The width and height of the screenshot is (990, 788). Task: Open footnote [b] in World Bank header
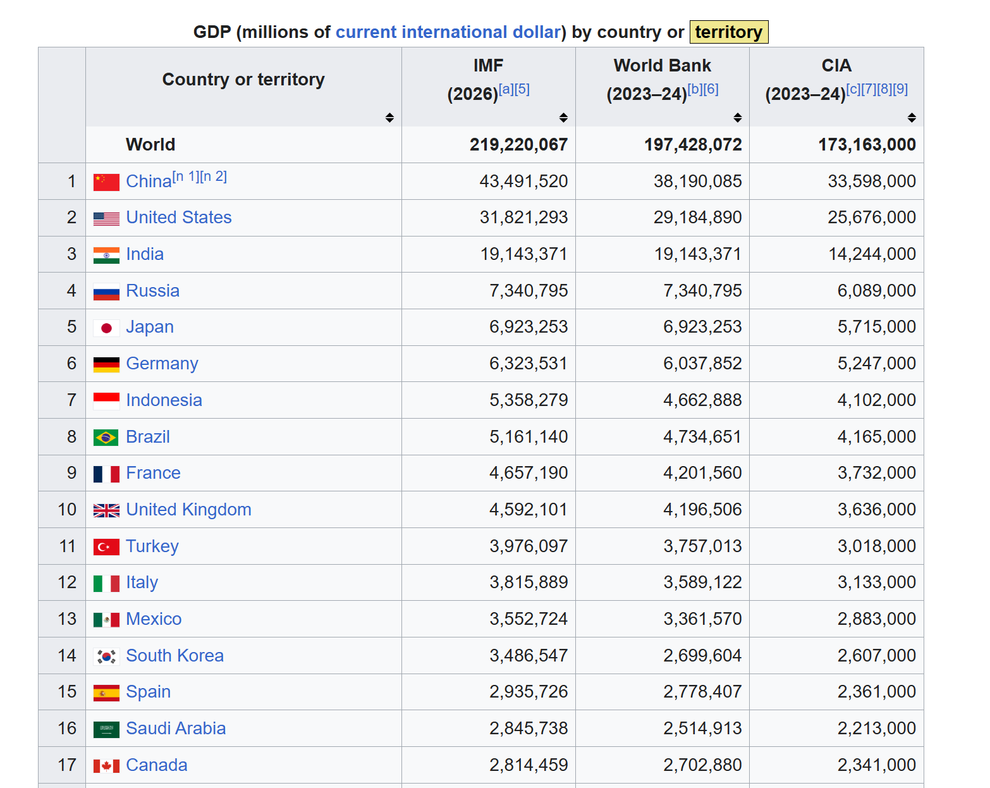click(x=695, y=89)
